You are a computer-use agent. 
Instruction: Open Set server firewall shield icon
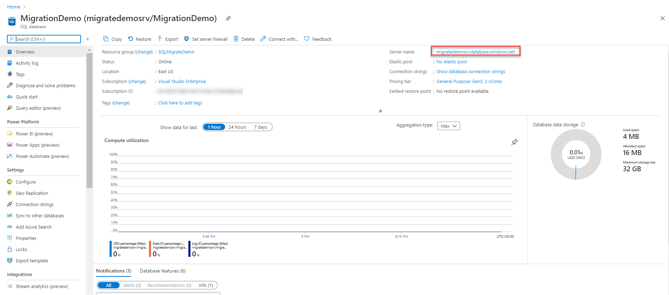point(186,39)
